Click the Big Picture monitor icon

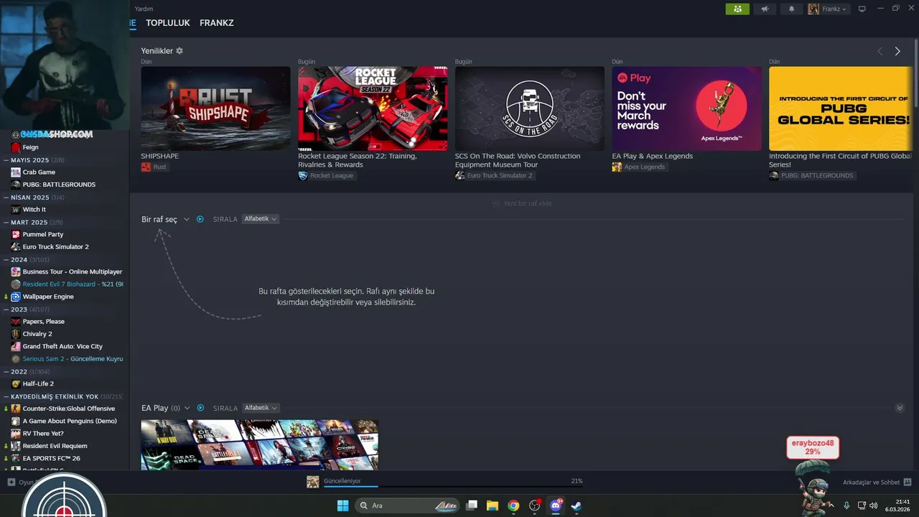click(862, 9)
